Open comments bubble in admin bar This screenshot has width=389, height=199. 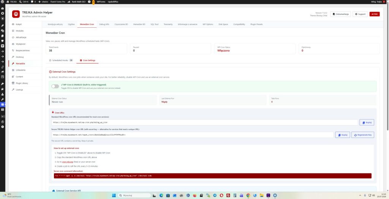click(33, 2)
